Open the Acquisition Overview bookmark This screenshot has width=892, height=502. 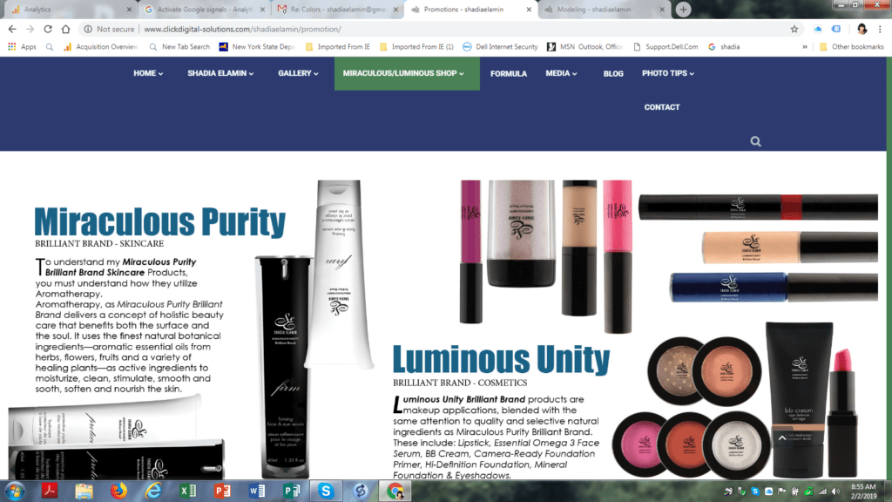(100, 47)
